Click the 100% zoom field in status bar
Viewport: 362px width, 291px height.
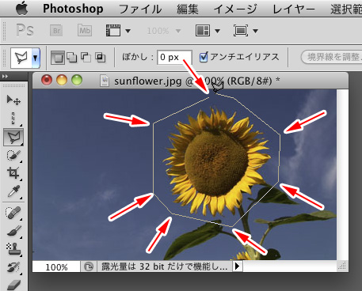click(x=56, y=266)
